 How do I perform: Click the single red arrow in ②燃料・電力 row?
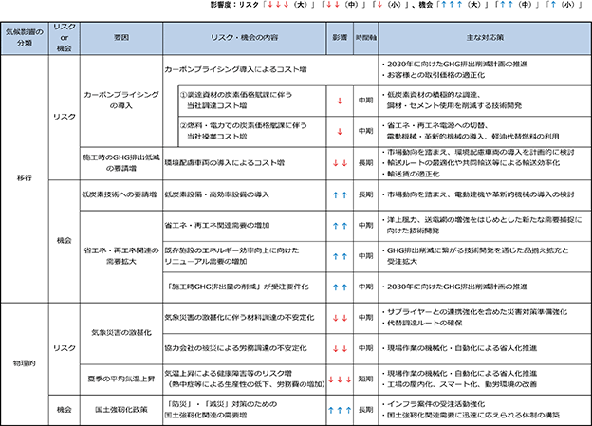point(340,132)
